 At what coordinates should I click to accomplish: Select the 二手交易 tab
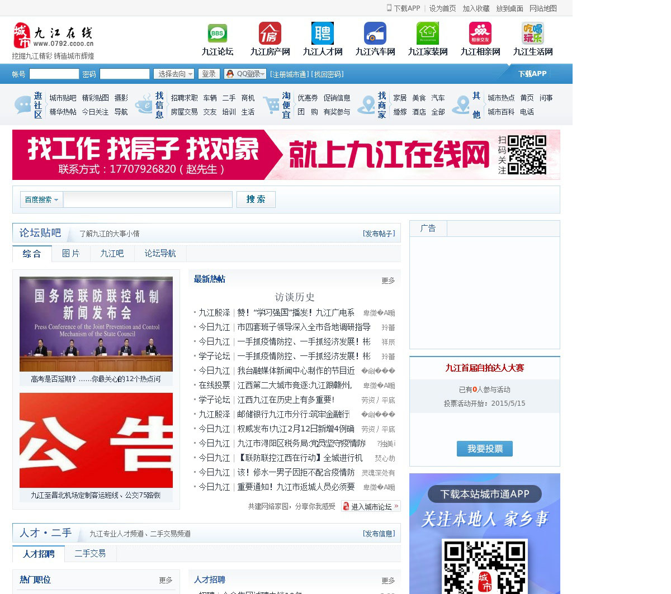coord(90,554)
